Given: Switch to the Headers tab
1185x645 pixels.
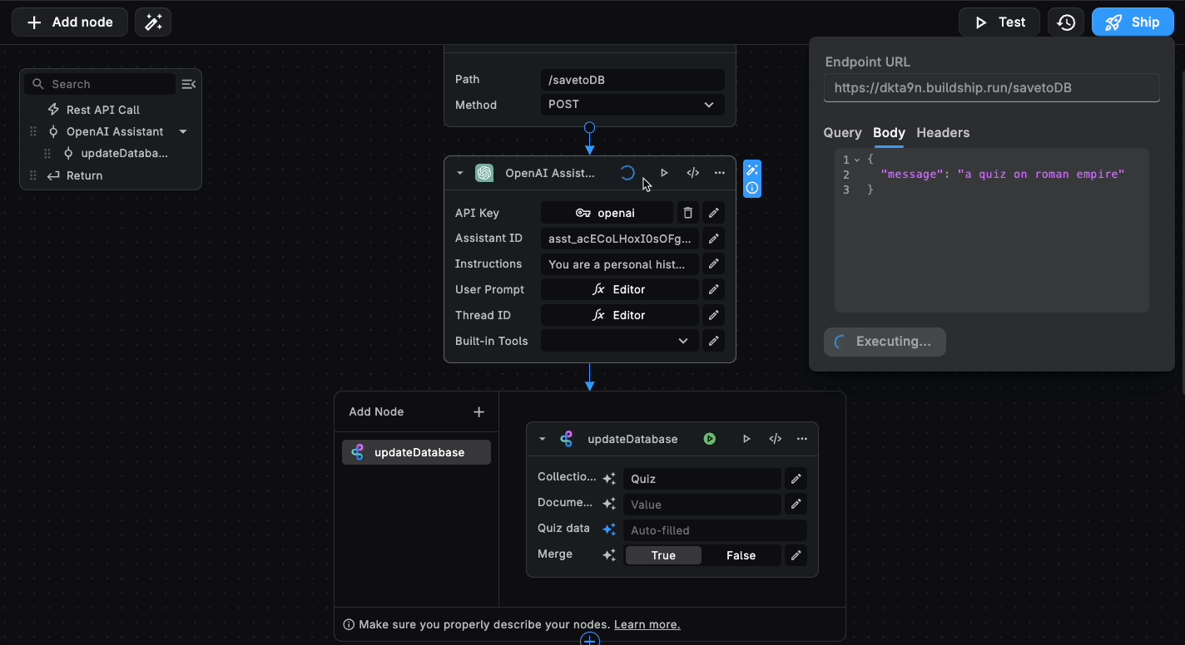Looking at the screenshot, I should [943, 132].
